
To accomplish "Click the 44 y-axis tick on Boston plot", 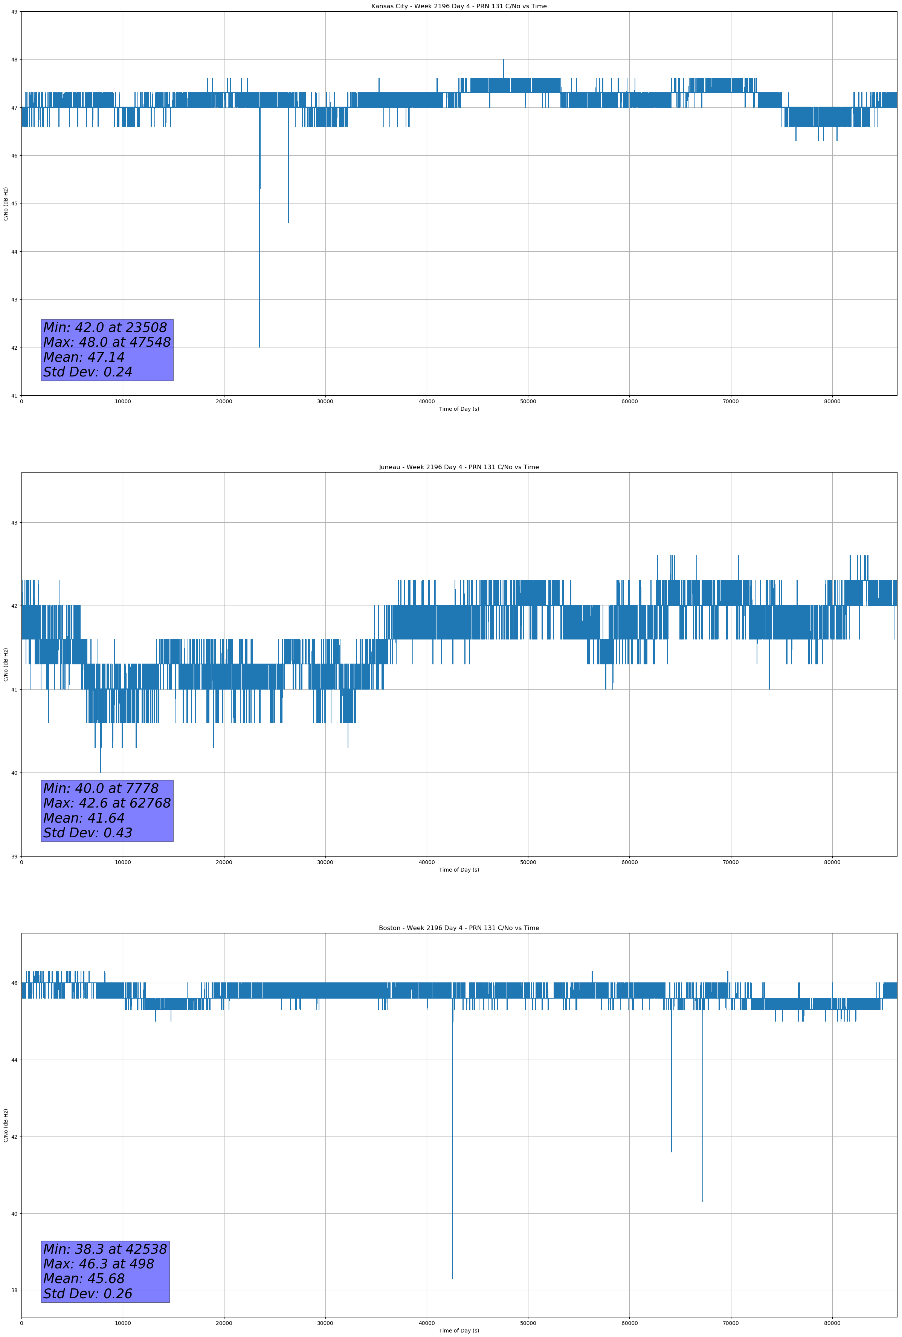I will click(14, 1060).
